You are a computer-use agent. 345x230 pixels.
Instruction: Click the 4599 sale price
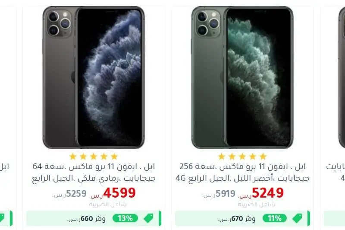click(119, 193)
